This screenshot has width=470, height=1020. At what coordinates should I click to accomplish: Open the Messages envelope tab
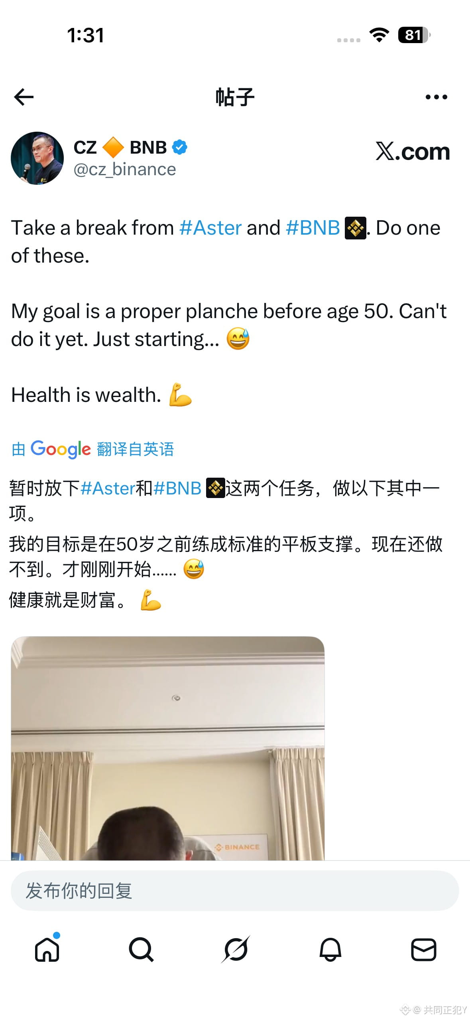[x=424, y=949]
